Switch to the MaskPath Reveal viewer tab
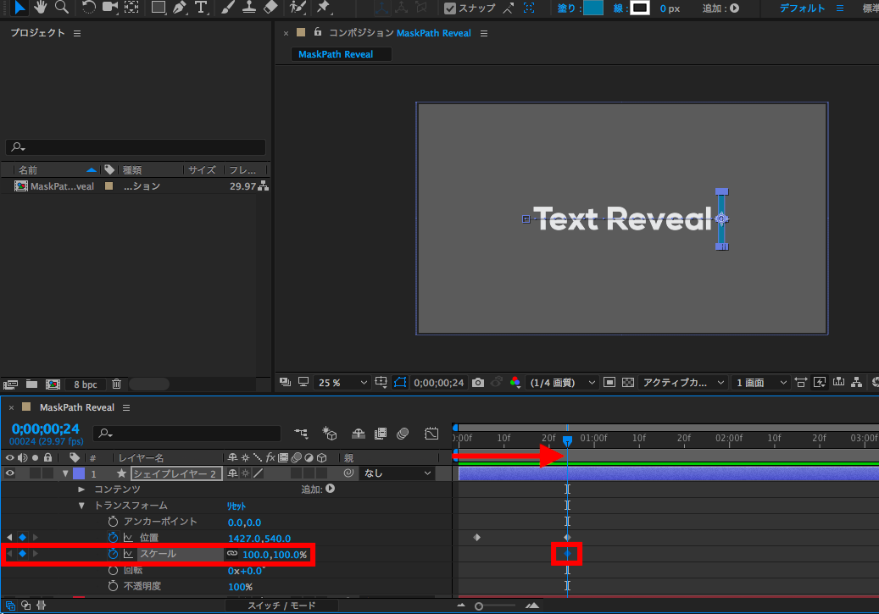This screenshot has height=614, width=879. click(337, 54)
